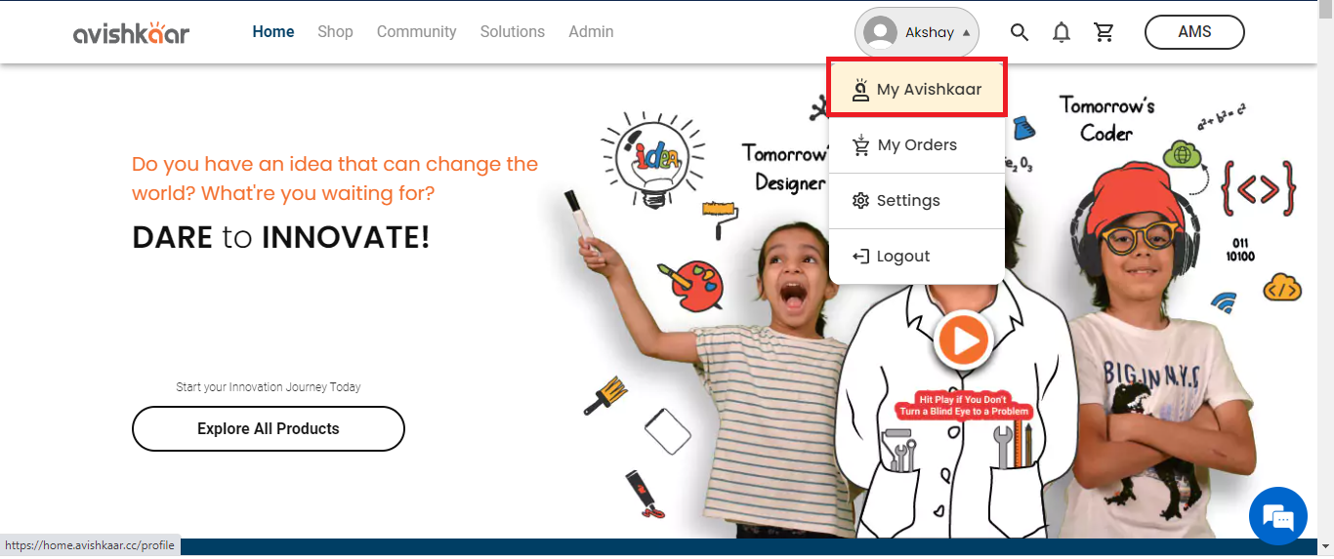This screenshot has height=559, width=1334.
Task: Select My Avishkaar from dropdown menu
Action: [917, 90]
